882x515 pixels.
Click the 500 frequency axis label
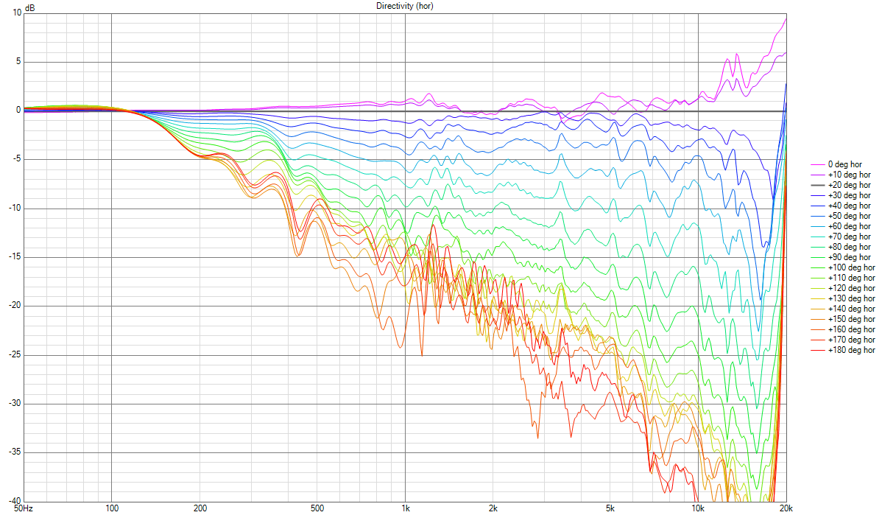pos(317,508)
